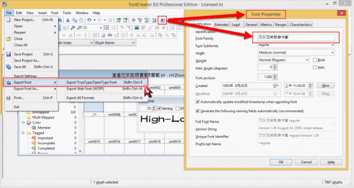
Task: Open the Font Properties toolbar icon
Action: click(162, 20)
